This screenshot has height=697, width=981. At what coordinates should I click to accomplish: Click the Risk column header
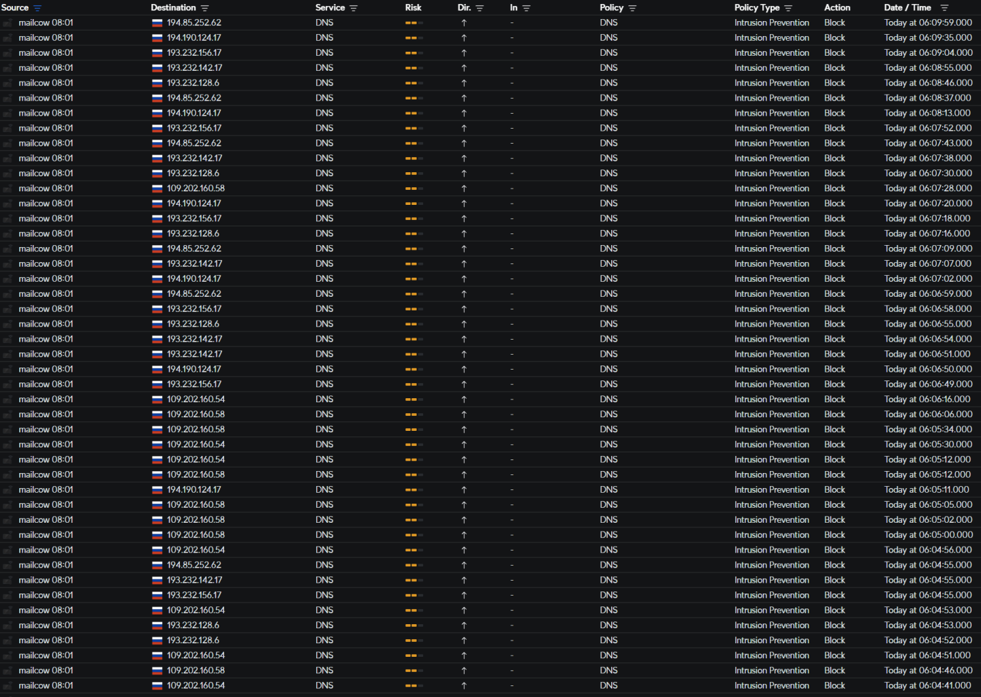413,8
